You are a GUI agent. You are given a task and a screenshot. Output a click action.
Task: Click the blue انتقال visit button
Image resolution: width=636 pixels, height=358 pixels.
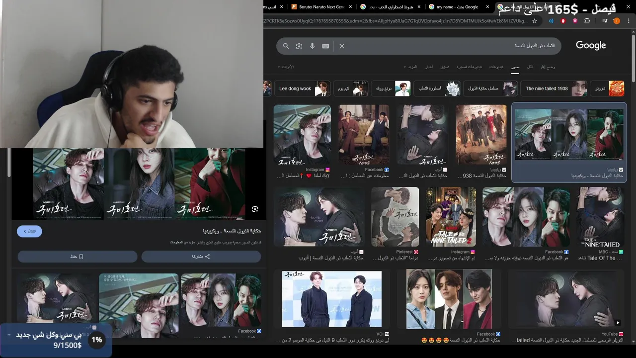29,231
